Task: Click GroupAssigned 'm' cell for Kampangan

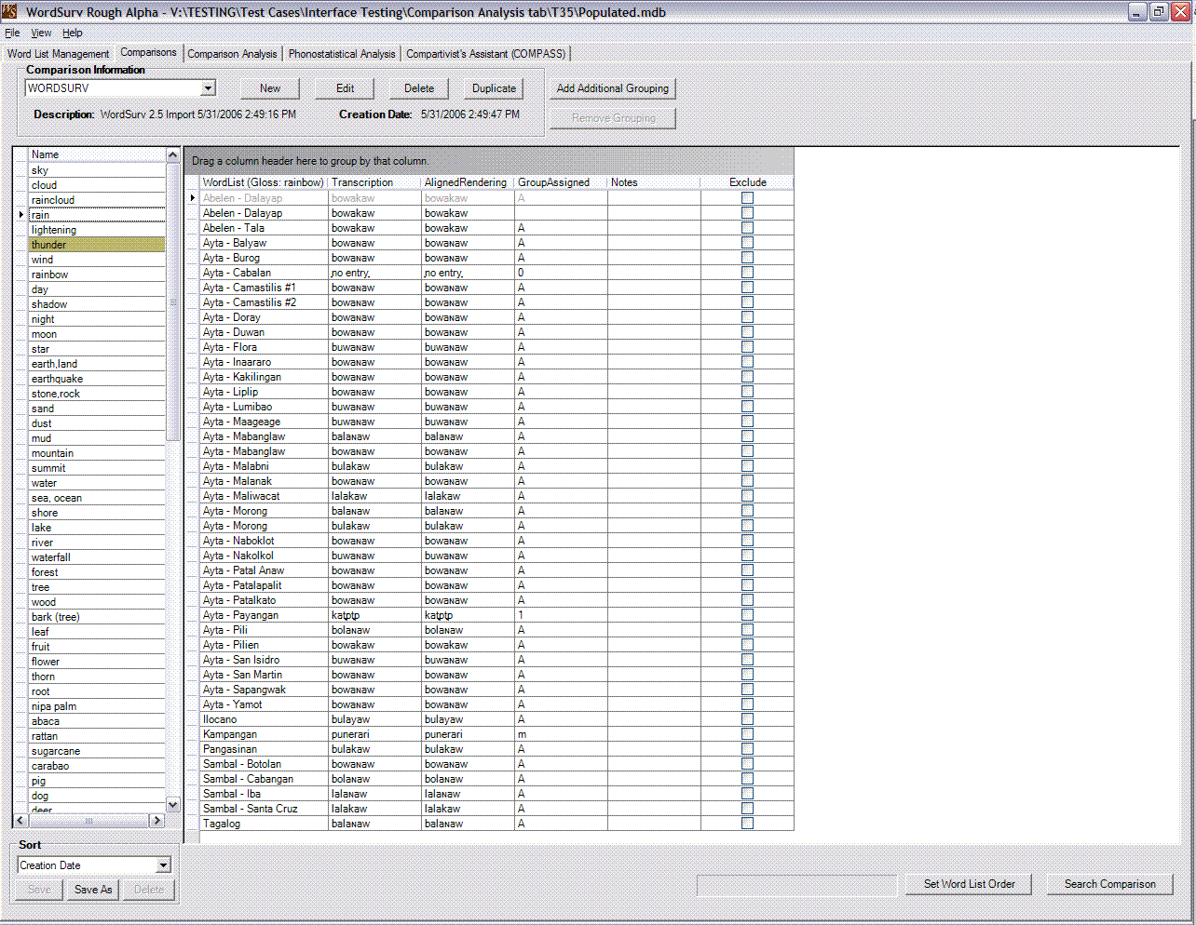Action: 561,734
